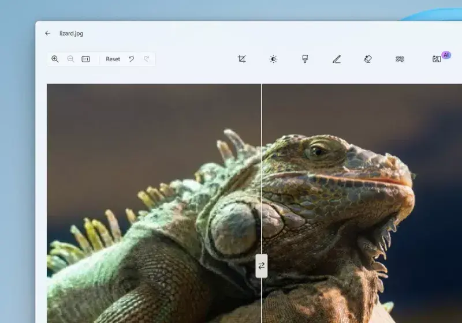The width and height of the screenshot is (462, 323).
Task: Open the Filter brush tool
Action: click(305, 59)
